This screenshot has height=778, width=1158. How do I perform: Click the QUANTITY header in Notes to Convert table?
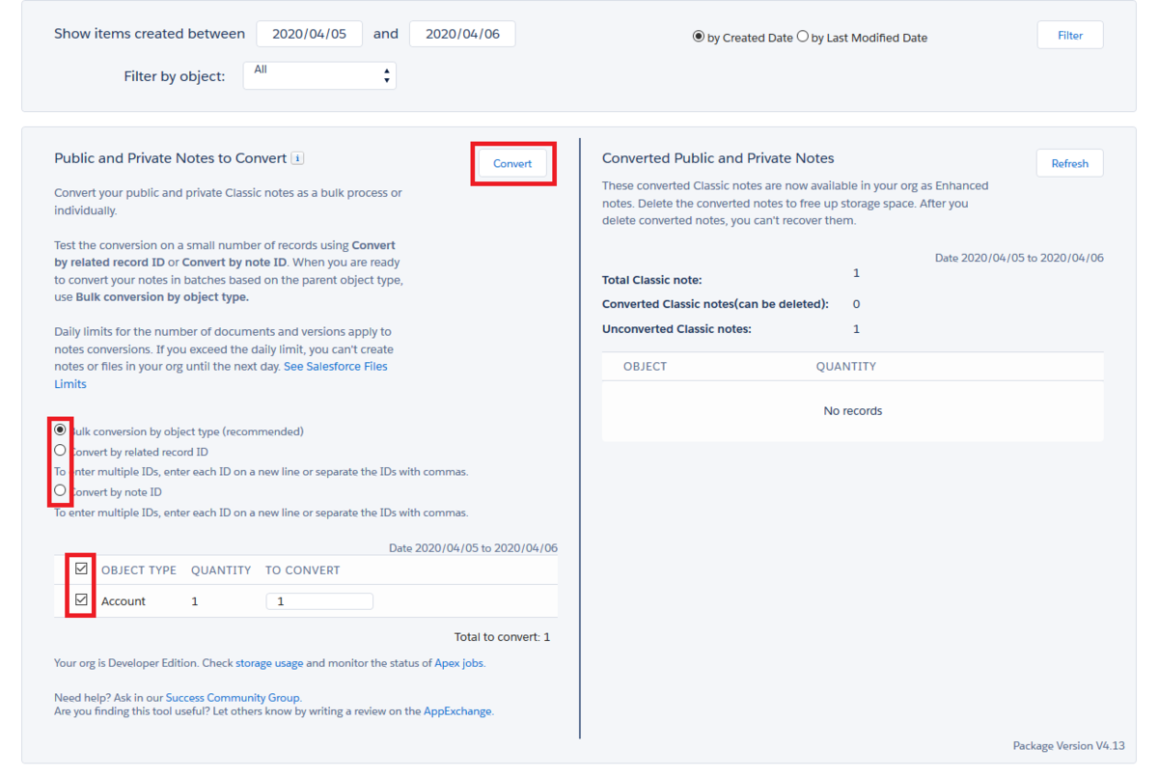point(221,570)
